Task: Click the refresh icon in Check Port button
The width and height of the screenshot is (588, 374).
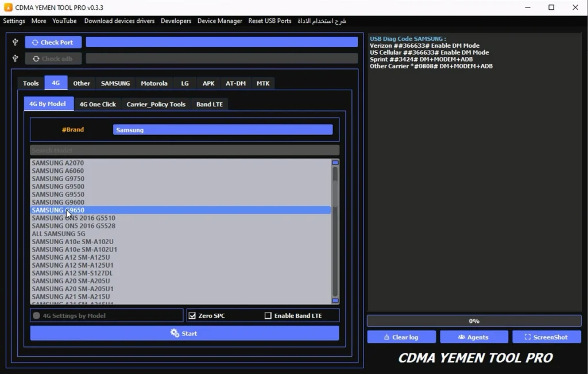Action: tap(35, 43)
